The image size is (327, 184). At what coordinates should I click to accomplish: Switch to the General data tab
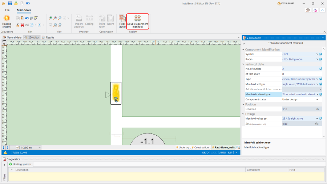pyautogui.click(x=12, y=37)
